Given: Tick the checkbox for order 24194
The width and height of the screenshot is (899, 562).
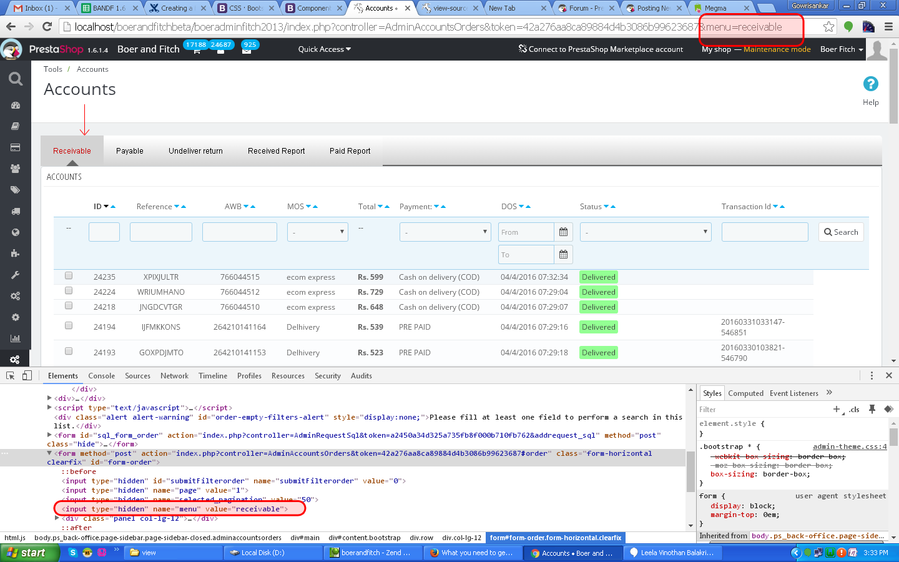Looking at the screenshot, I should 69,325.
